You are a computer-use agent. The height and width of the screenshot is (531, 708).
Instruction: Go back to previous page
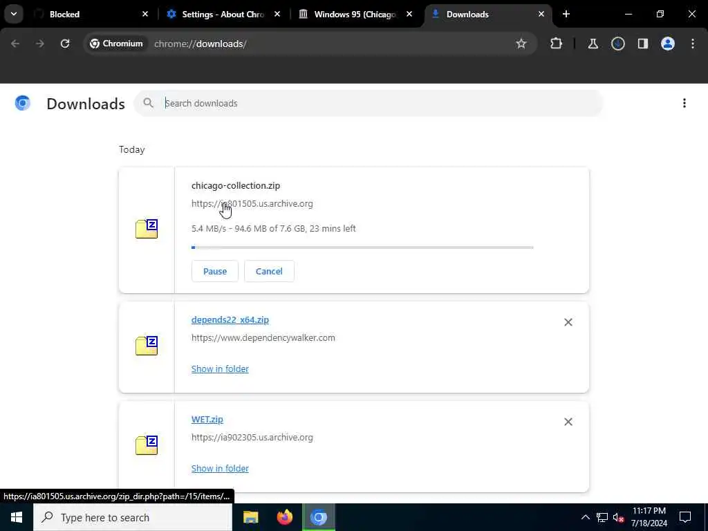pos(15,44)
